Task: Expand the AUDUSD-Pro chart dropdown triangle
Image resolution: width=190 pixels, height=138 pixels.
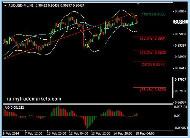Action: pos(5,6)
